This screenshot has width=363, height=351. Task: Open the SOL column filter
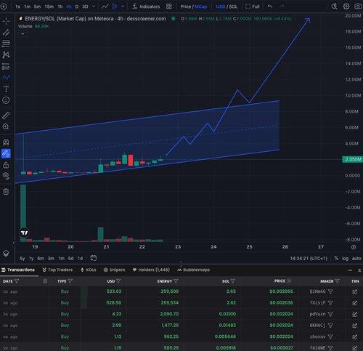click(233, 281)
